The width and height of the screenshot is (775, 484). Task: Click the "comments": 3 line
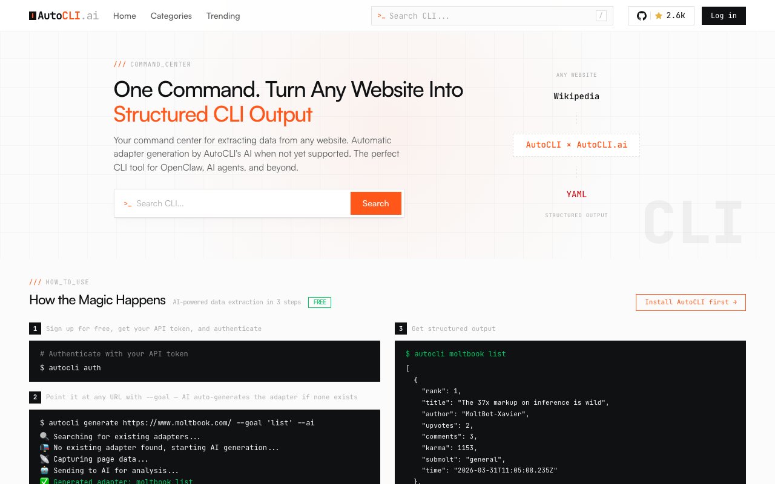tap(450, 437)
